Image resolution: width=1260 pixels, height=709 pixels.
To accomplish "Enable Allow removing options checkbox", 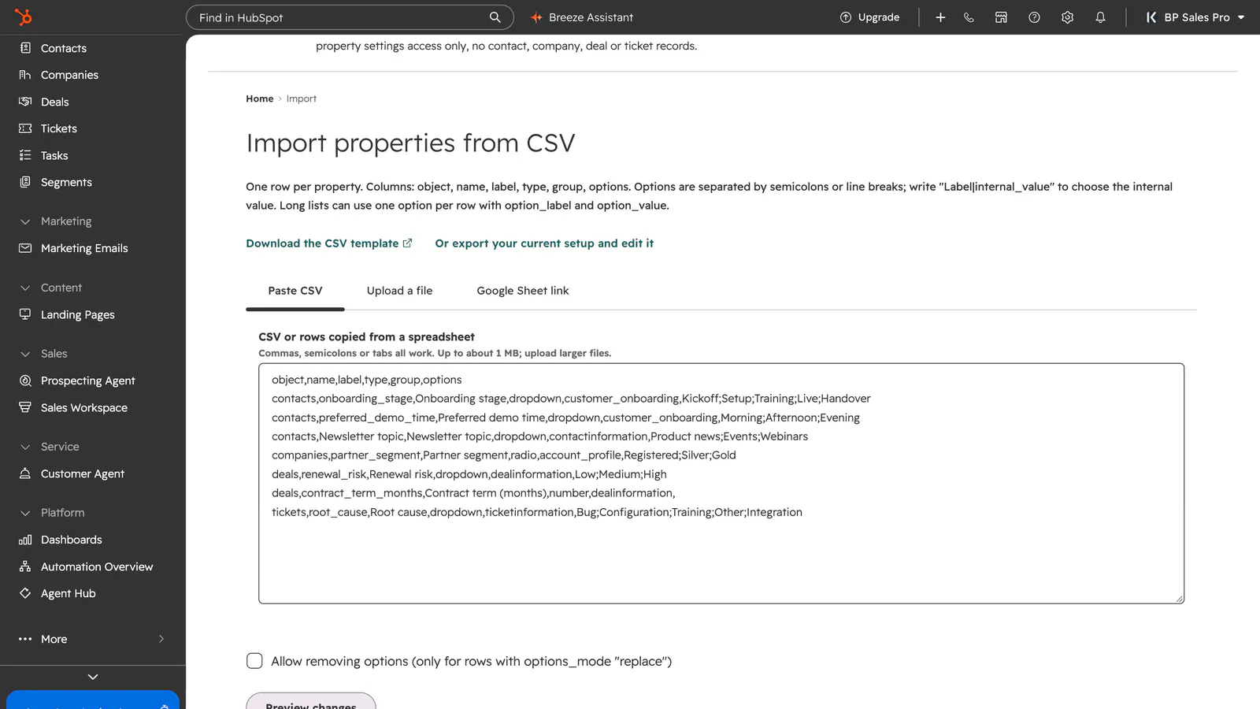I will (254, 661).
